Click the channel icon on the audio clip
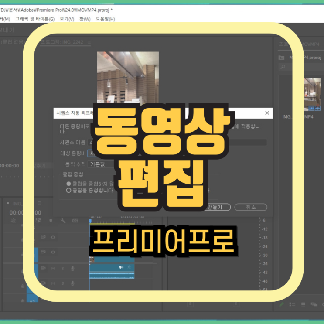The image size is (324, 324). 121,267
